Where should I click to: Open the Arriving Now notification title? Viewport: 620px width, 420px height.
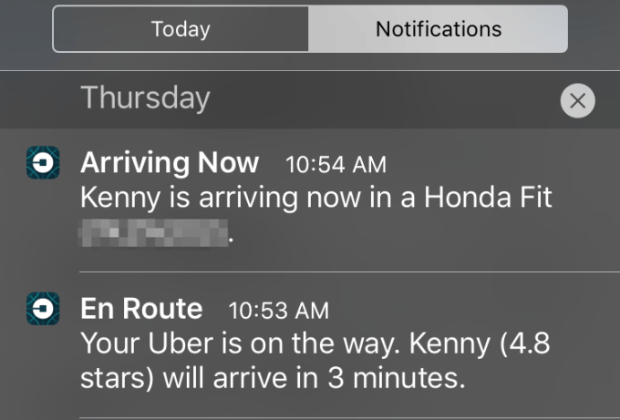170,164
